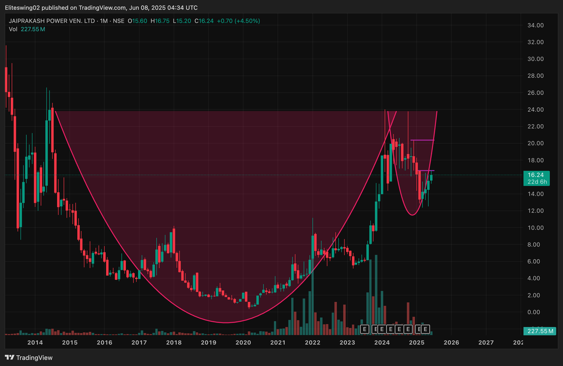Viewport: 563px width, 366px height.
Task: Click the 2024 label on time axis
Action: coord(382,343)
